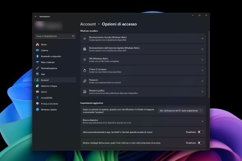Toggle Mostra i dettagli dell'account switch

pyautogui.click(x=201, y=143)
